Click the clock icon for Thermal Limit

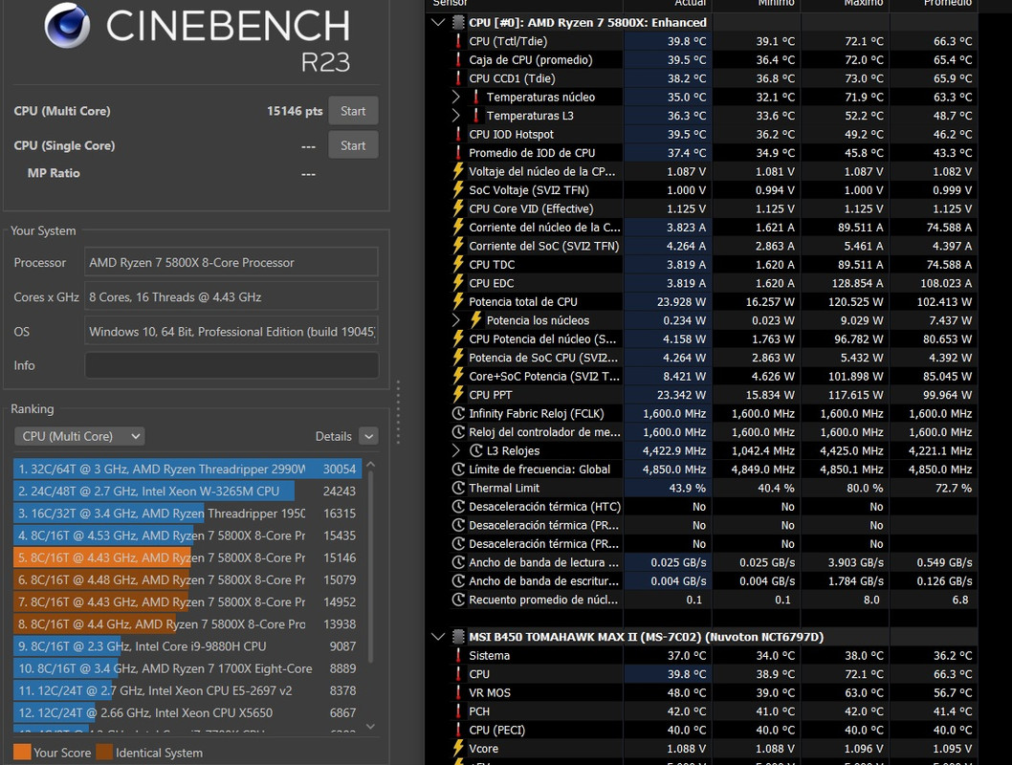coord(458,488)
